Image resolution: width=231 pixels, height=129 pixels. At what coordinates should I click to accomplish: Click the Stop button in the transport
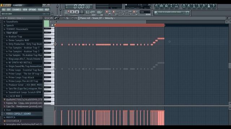(x=77, y=12)
